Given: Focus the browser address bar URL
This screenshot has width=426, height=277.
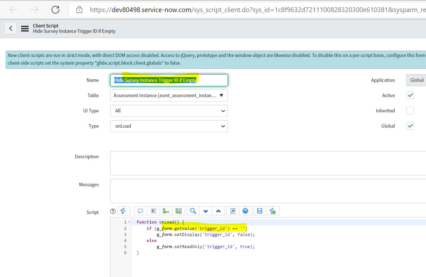Looking at the screenshot, I should 257,10.
